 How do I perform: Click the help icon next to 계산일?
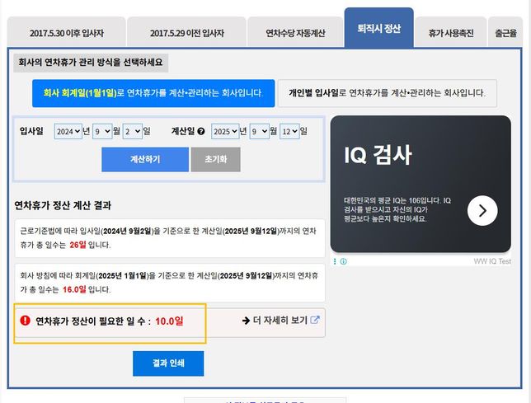click(201, 132)
